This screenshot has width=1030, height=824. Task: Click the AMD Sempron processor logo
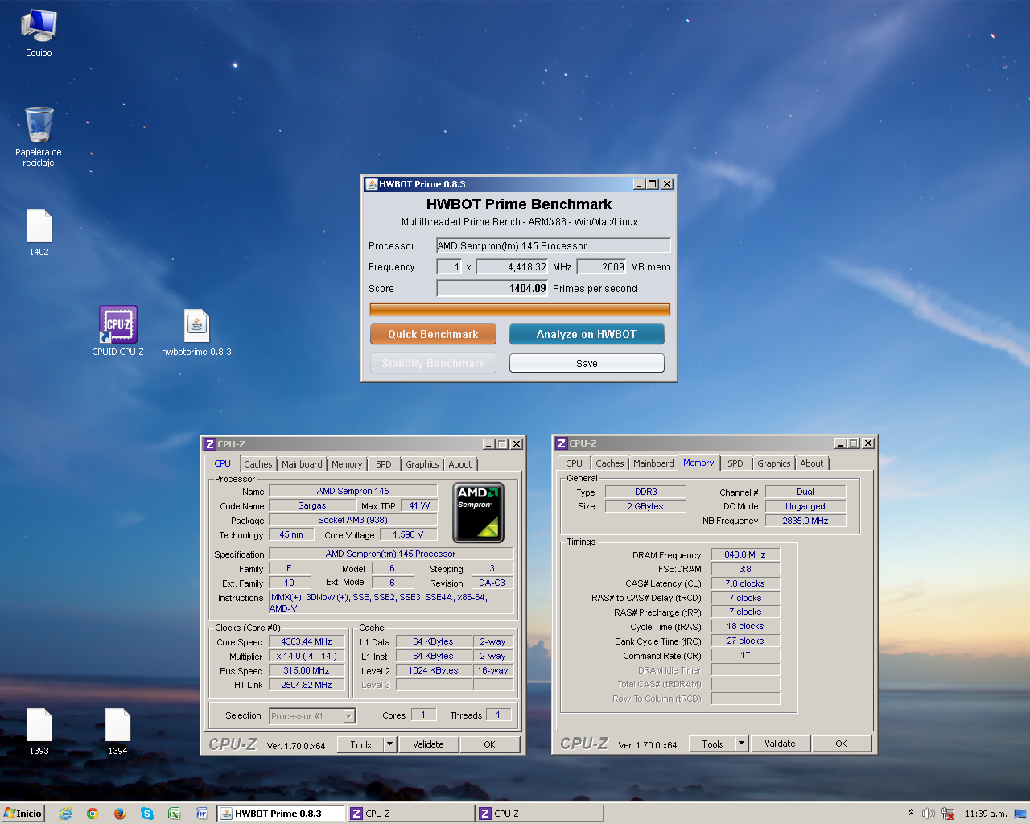(479, 512)
